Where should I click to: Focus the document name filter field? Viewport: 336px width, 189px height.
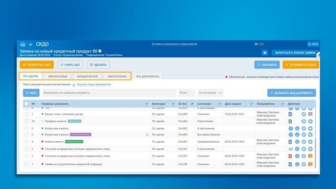(109, 93)
